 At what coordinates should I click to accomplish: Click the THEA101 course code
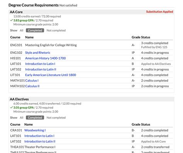[x=17, y=147]
